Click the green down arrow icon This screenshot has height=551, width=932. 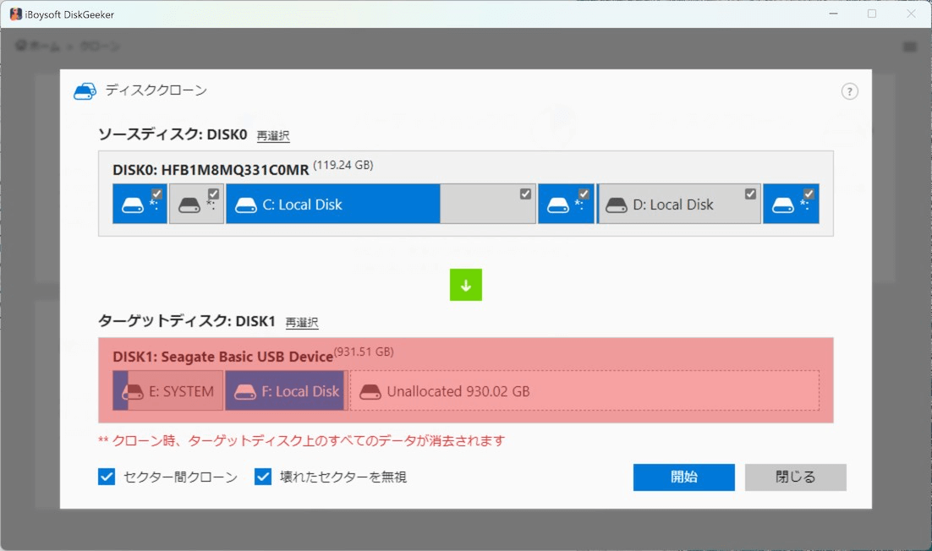(x=465, y=286)
